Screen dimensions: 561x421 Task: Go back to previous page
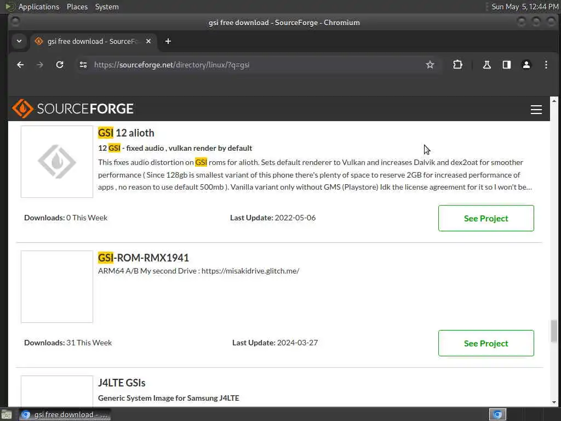click(x=20, y=65)
